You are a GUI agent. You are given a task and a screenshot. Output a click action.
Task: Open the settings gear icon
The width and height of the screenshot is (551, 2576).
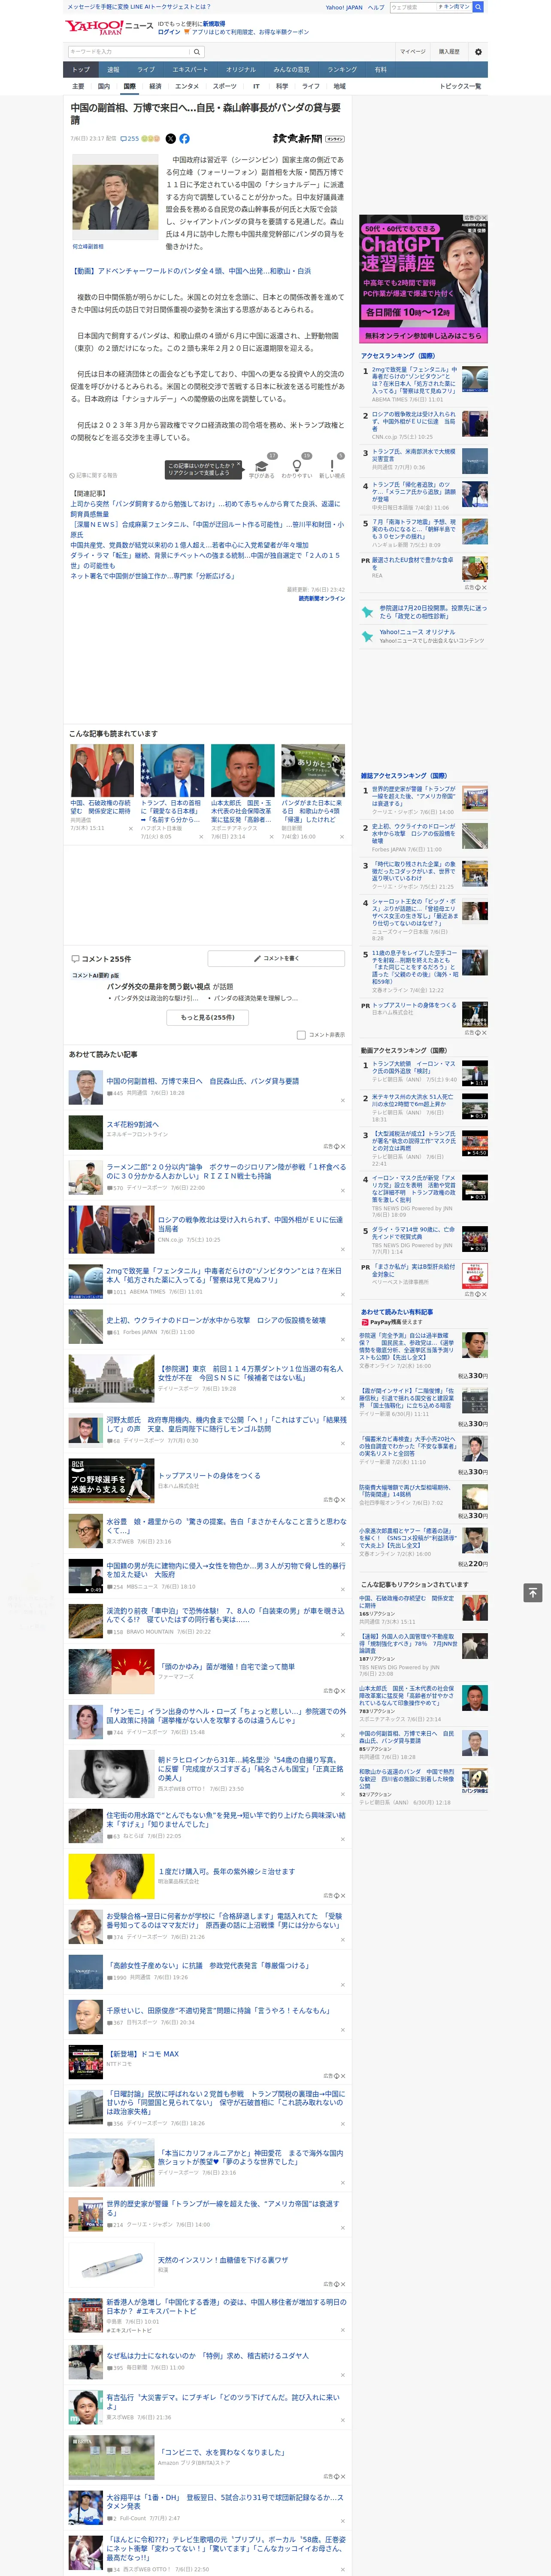478,52
